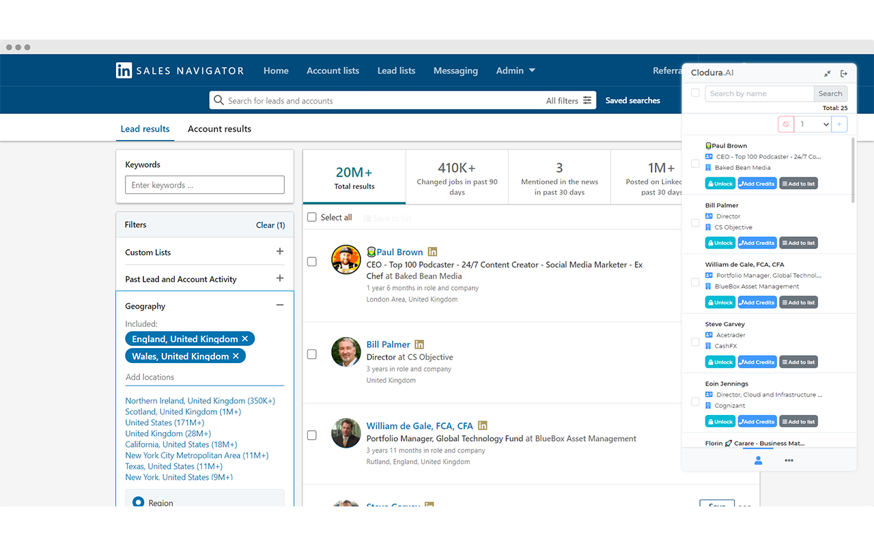Open the Clodura page number dropdown
Image resolution: width=874 pixels, height=546 pixels.
[x=814, y=124]
